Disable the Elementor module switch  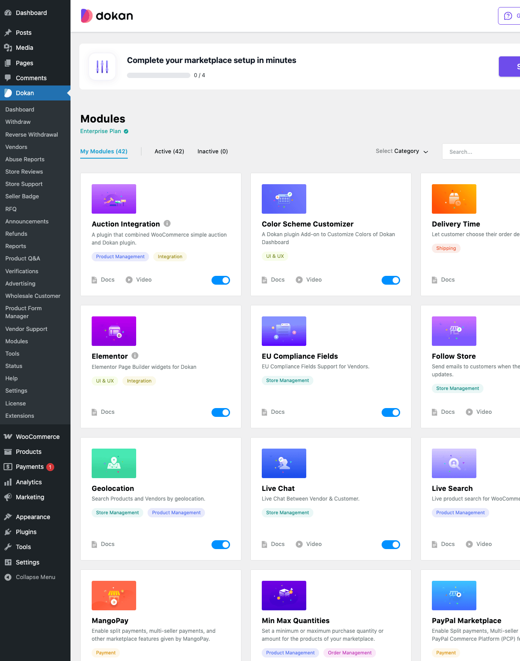point(221,412)
